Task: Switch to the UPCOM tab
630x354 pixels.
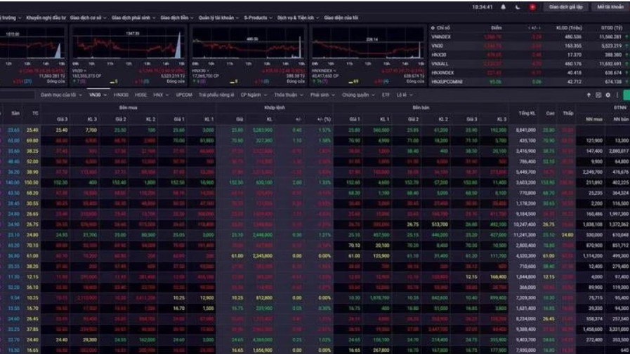Action: tap(184, 95)
